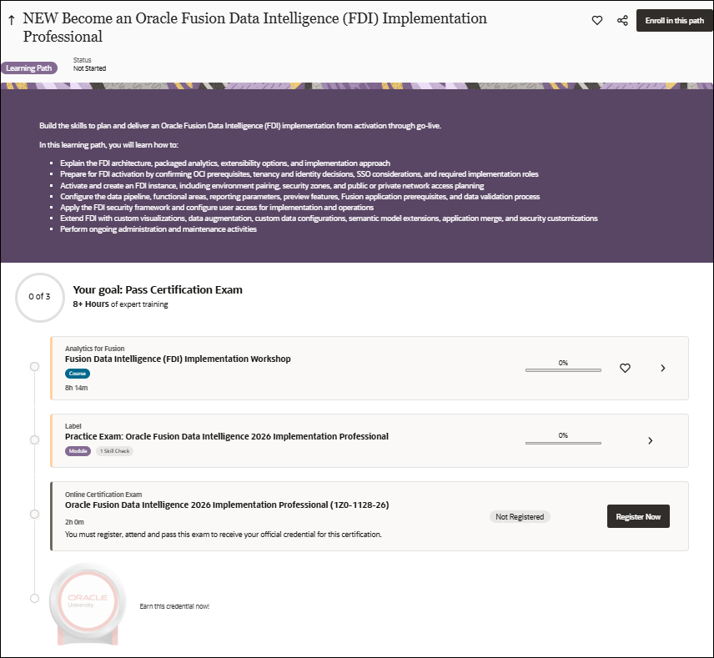Screen dimensions: 714x658
Task: Click the 8h 14m course duration
Action: tap(76, 388)
